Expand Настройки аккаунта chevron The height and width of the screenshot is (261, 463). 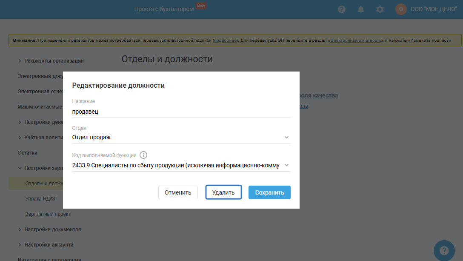click(20, 245)
